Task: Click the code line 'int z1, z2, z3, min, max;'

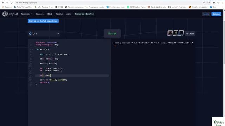Action: pos(54,54)
